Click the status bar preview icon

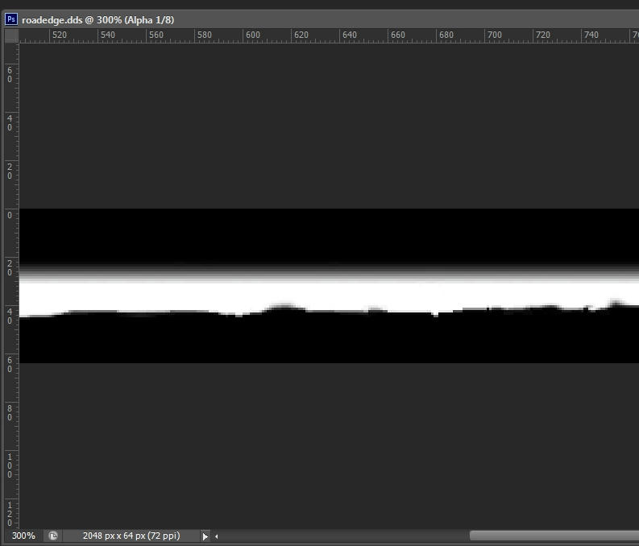[x=53, y=536]
